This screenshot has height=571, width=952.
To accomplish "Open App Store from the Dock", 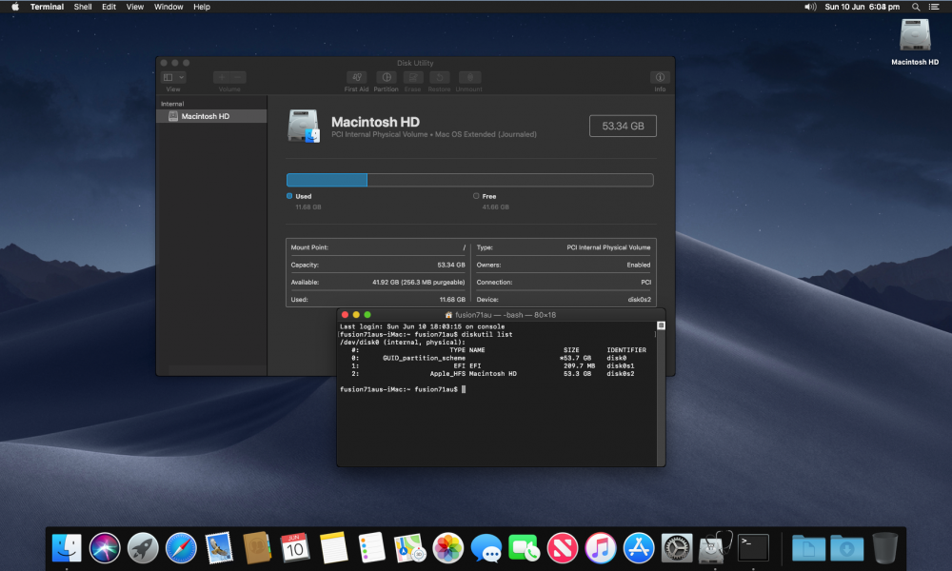I will pos(639,548).
